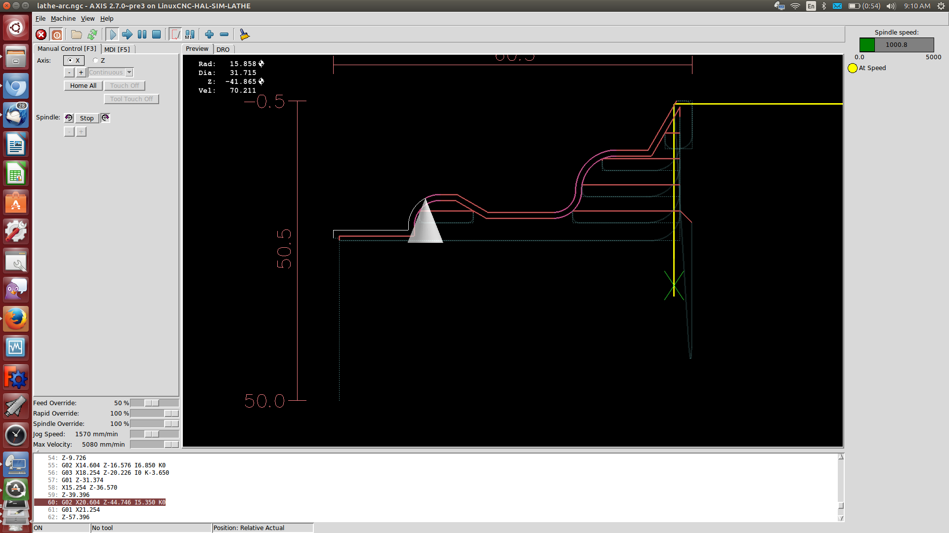Open a G-code file via folder icon
Viewport: 949px width, 533px height.
coord(76,35)
